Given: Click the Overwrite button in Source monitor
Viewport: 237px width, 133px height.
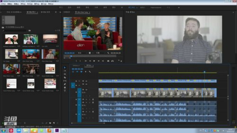Looking at the screenshot, I should point(113,61).
